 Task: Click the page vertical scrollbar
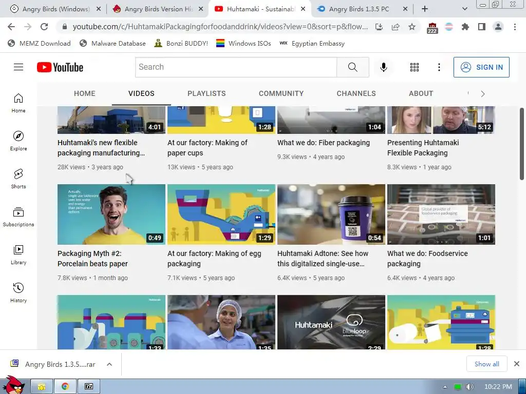click(x=522, y=144)
